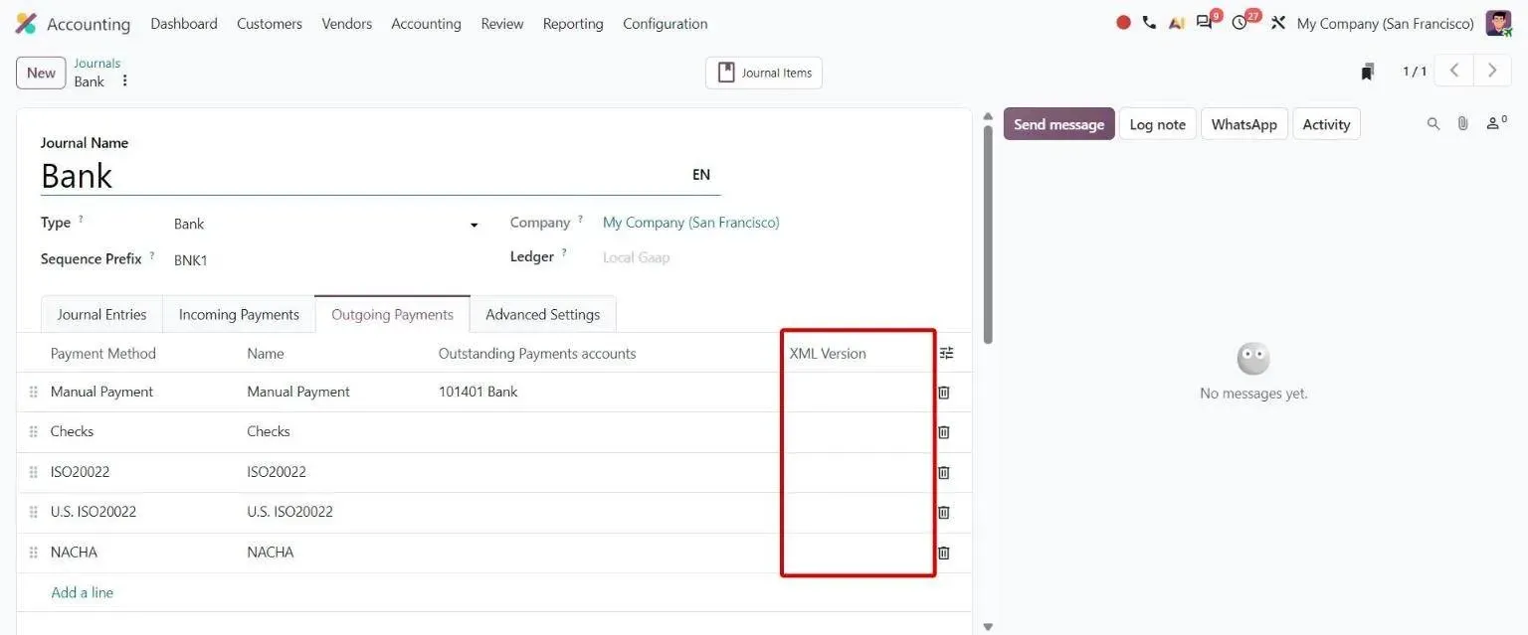Open the phone VoIP icon

(1149, 22)
